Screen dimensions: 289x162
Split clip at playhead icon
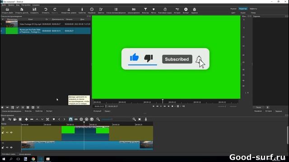(47, 119)
